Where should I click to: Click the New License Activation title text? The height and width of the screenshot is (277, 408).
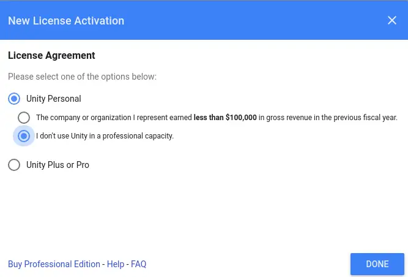click(x=66, y=21)
